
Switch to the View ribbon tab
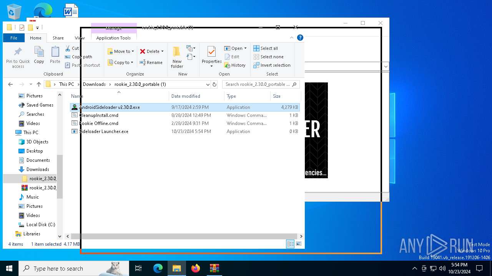tap(80, 38)
